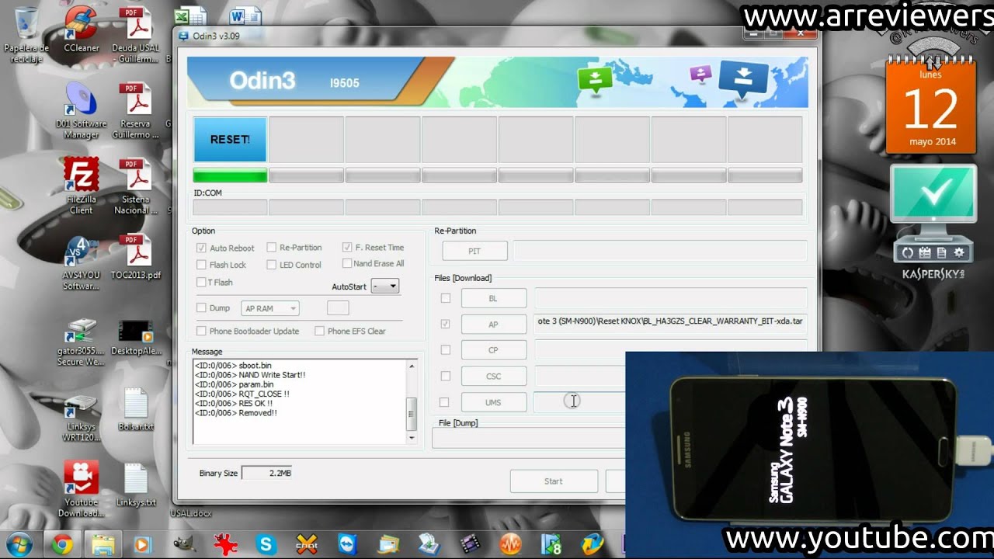Screen dimensions: 994x559
Task: Click the green progress bar under RESET!
Action: [x=230, y=176]
